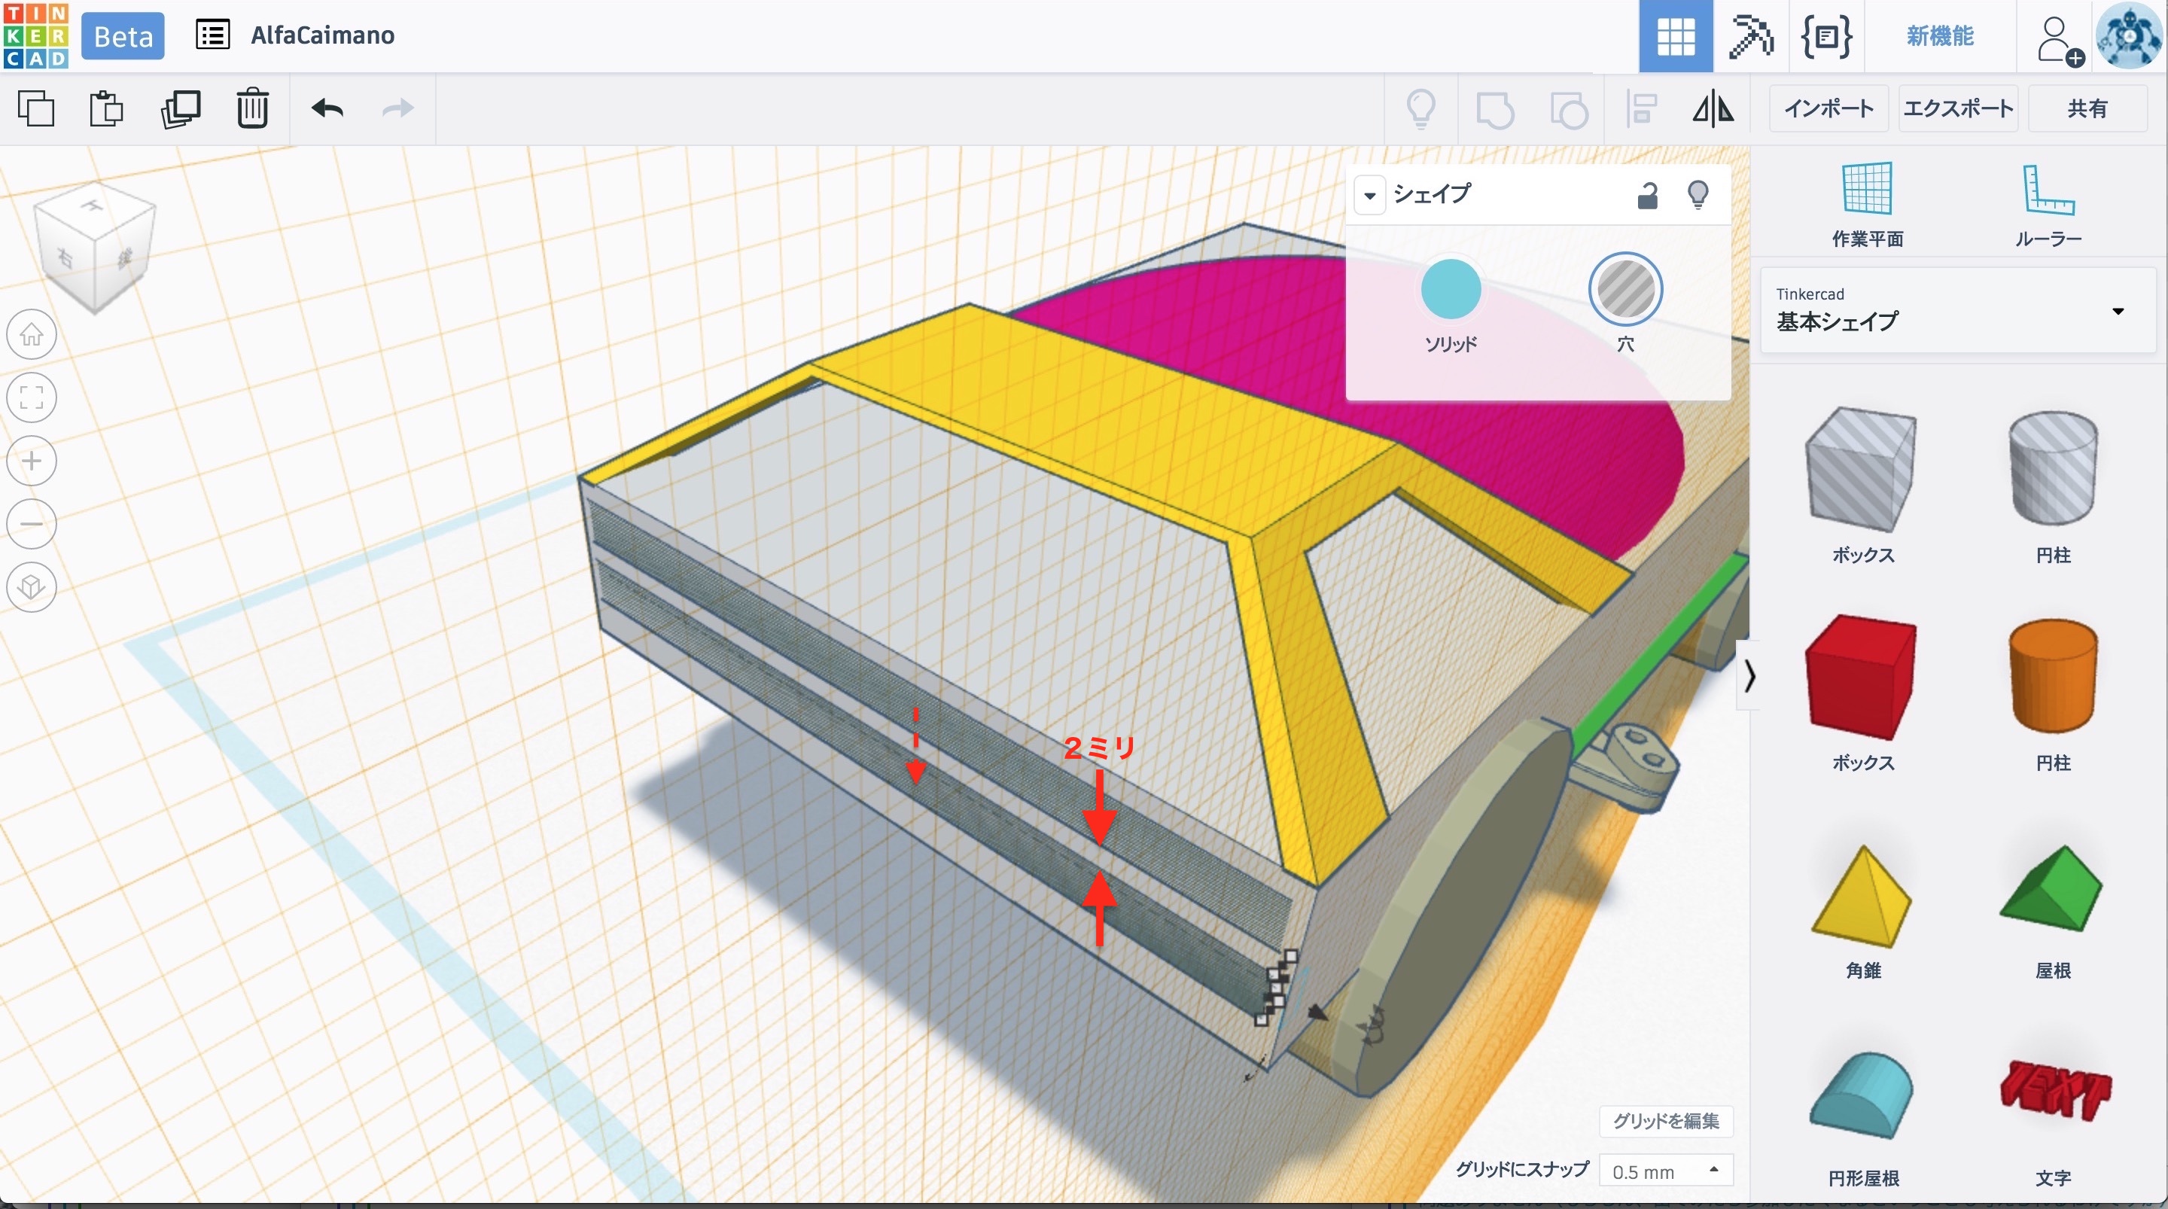Viewport: 2168px width, 1209px height.
Task: Click the mirror flip tool icon
Action: [x=1713, y=108]
